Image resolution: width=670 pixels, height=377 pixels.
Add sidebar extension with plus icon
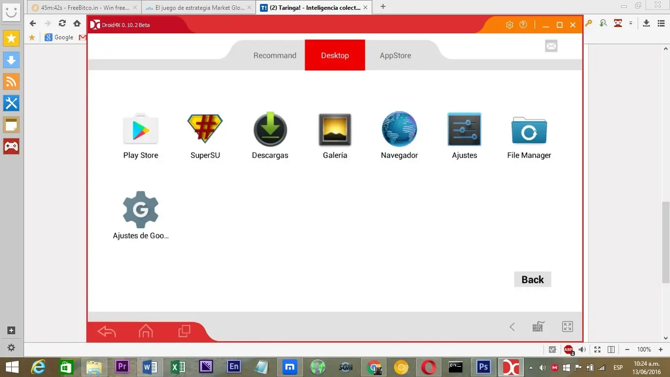coord(11,330)
